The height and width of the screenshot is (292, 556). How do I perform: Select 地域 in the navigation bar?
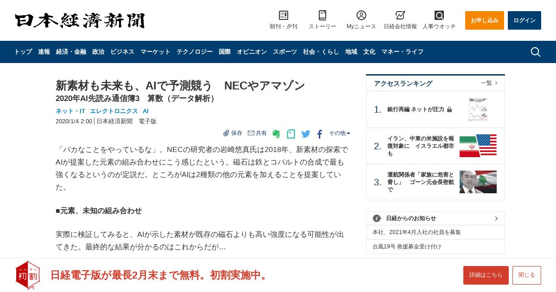[x=351, y=52]
